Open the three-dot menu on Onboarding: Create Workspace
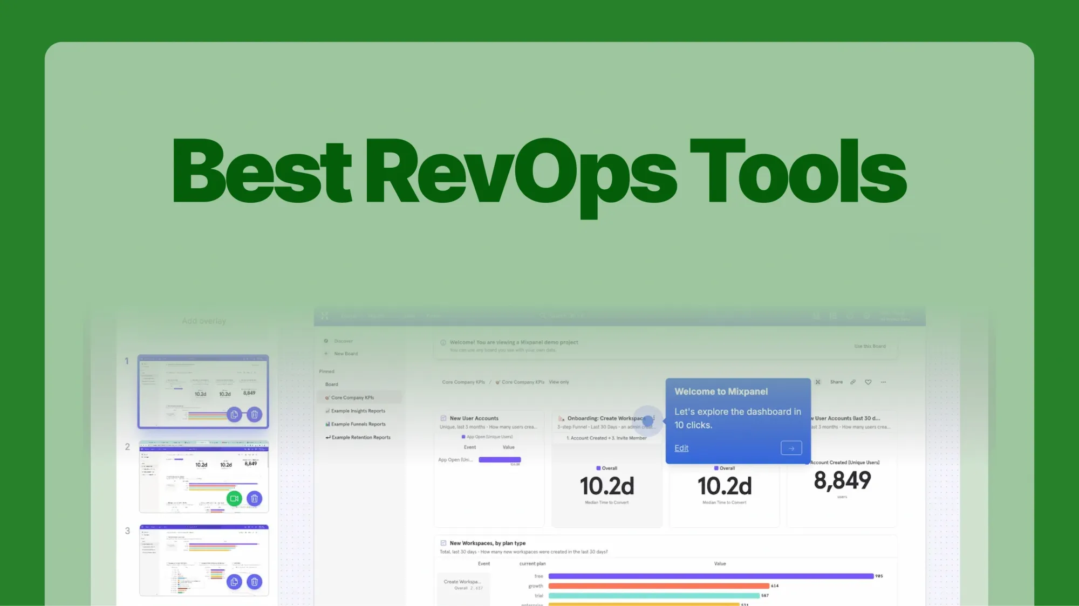 (653, 418)
